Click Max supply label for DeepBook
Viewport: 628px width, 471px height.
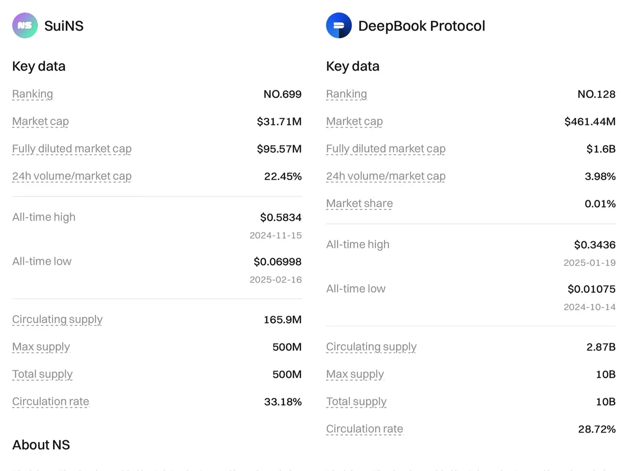coord(355,374)
